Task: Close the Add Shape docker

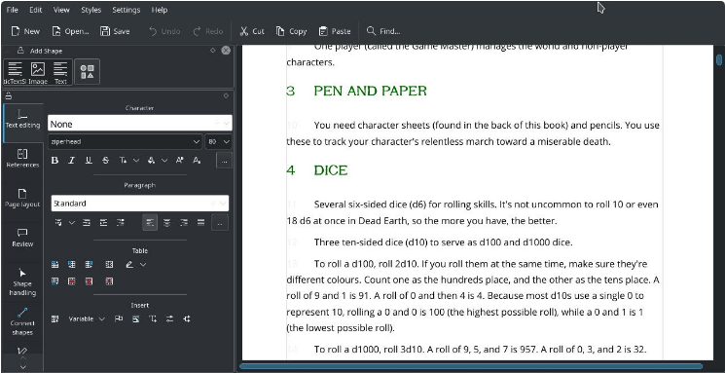Action: click(x=226, y=51)
